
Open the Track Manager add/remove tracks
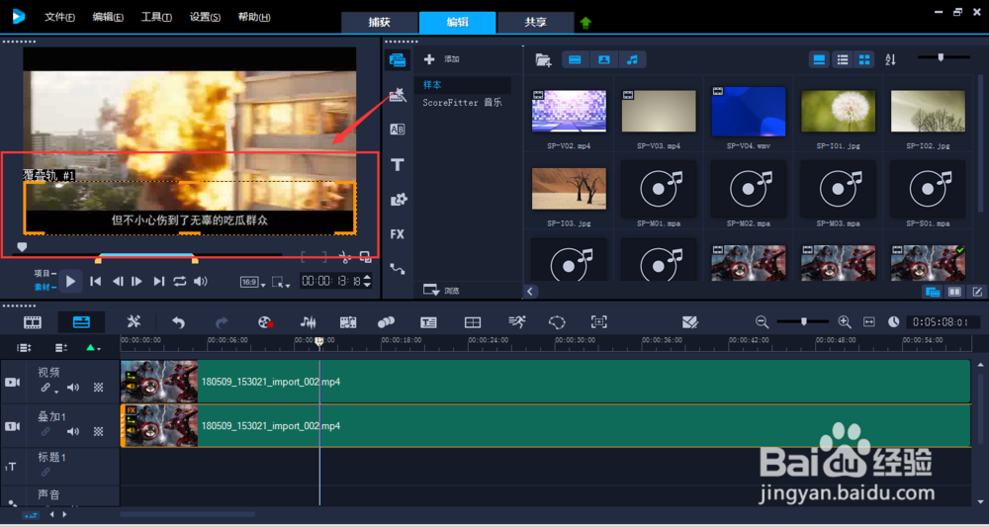pos(61,347)
